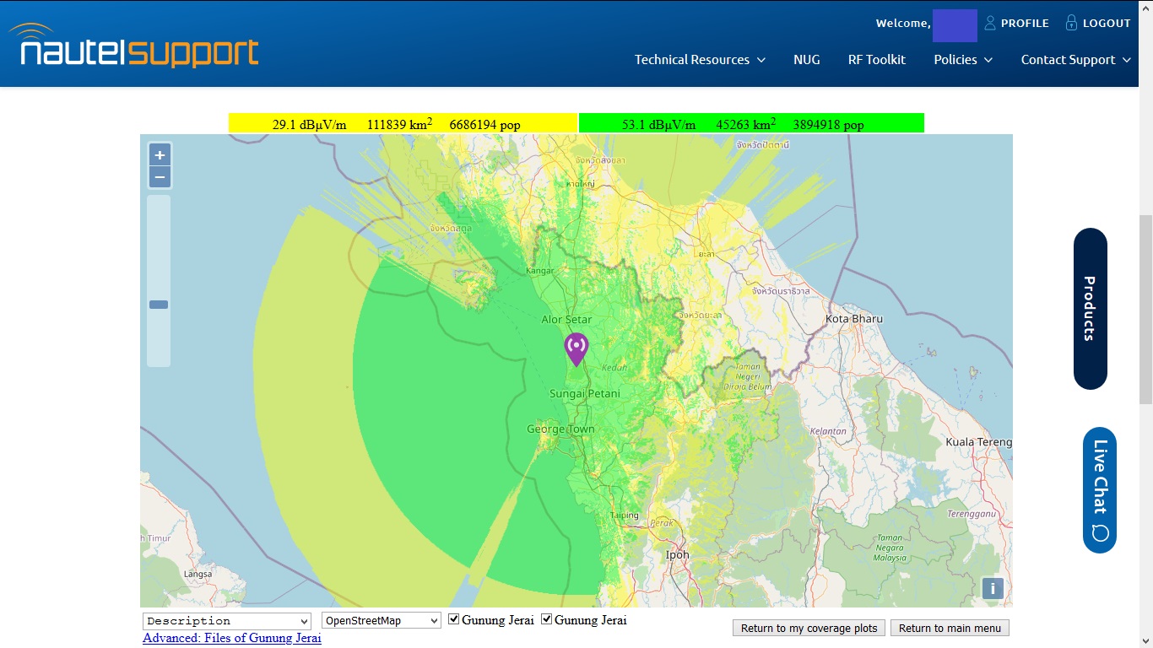Open the RF Toolkit menu item
This screenshot has width=1153, height=648.
coord(876,59)
